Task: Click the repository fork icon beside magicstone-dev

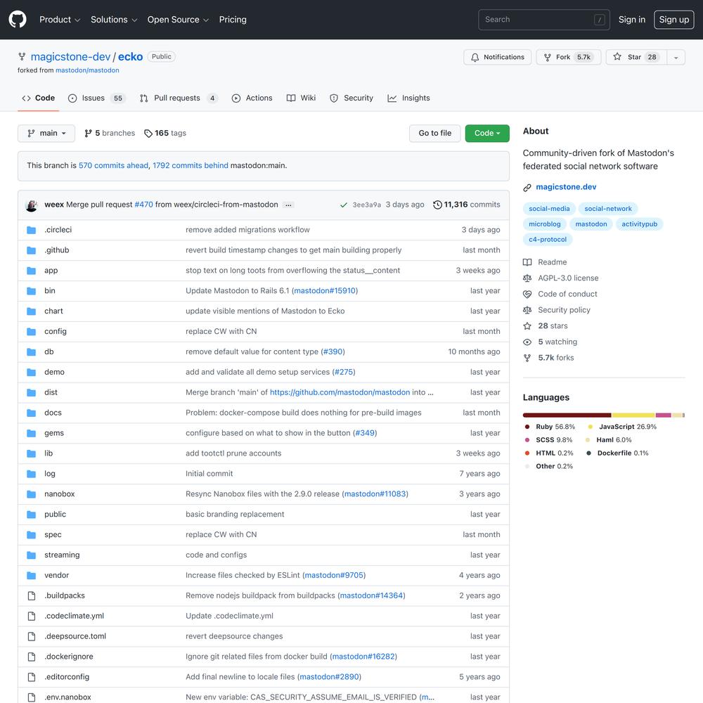Action: [x=22, y=57]
